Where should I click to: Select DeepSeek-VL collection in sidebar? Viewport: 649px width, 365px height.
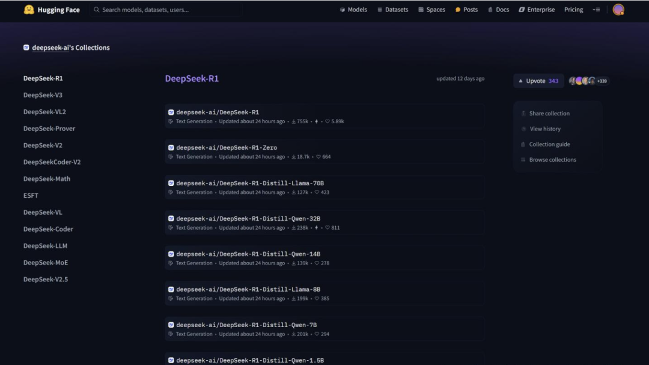[43, 212]
